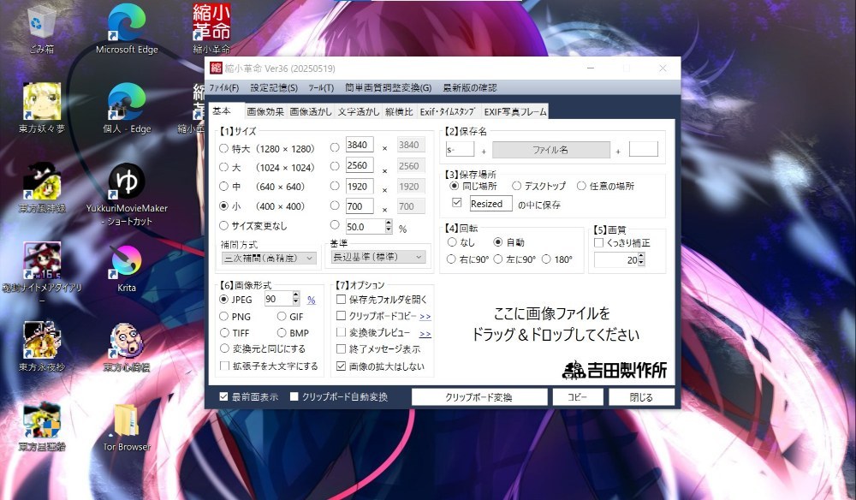Set rotation to なし
Screen dimensions: 856x500
pyautogui.click(x=451, y=241)
